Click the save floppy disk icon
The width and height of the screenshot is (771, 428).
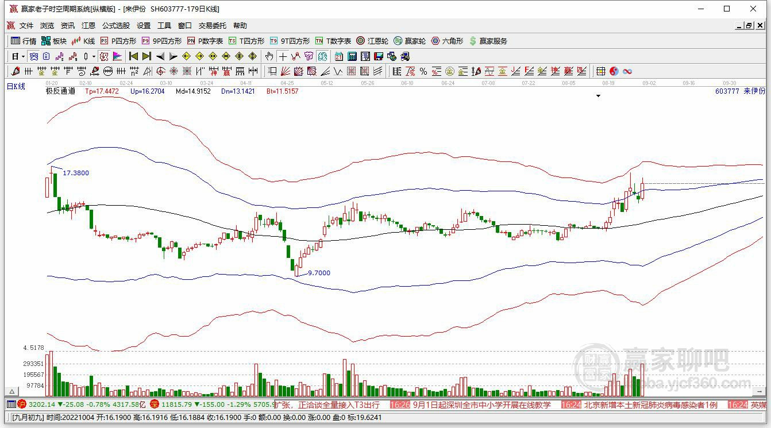[x=379, y=56]
